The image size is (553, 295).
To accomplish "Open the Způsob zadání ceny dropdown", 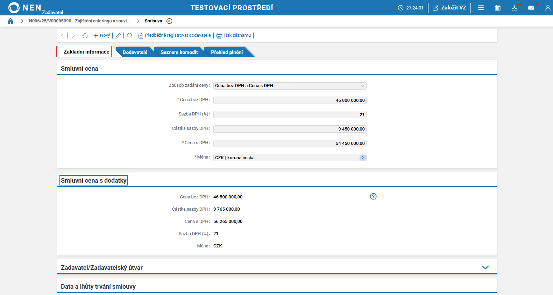I will click(290, 86).
